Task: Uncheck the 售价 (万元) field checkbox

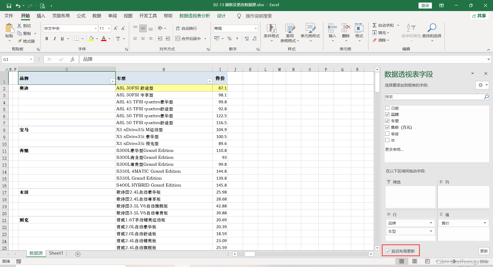Action: (x=387, y=127)
